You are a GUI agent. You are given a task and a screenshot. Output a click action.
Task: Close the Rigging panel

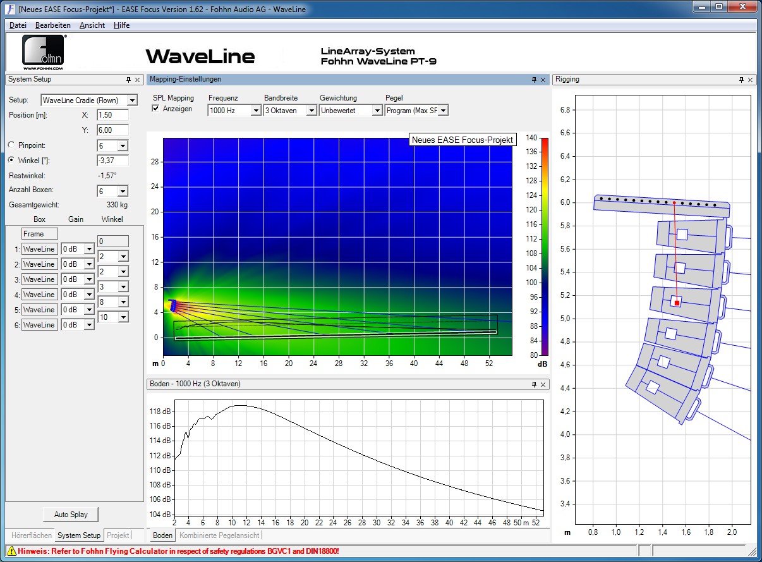(751, 80)
